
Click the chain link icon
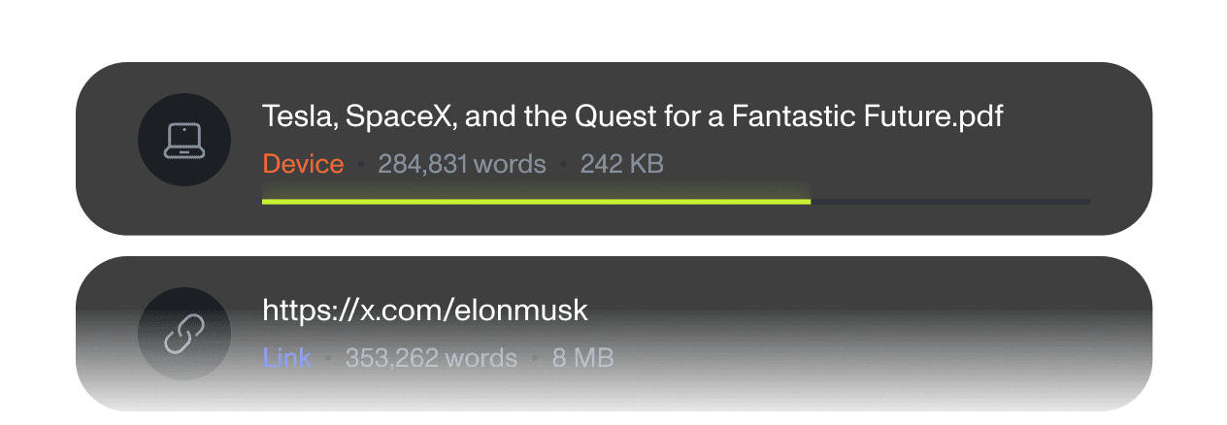click(x=184, y=335)
